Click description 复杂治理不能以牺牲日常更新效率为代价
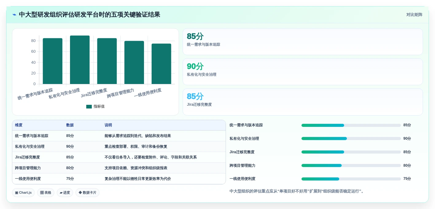This screenshot has height=209, width=435. 138,179
